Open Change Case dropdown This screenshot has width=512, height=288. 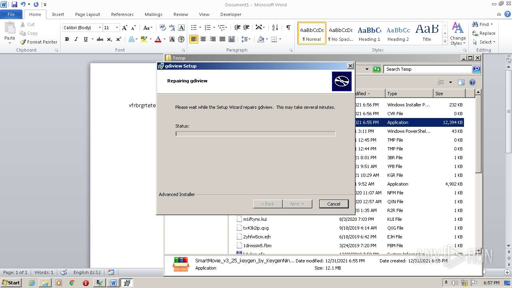pyautogui.click(x=148, y=28)
